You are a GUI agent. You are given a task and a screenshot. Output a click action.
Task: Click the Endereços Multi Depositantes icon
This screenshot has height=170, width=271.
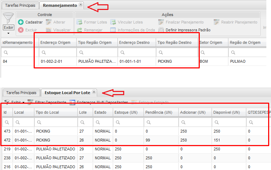pos(72,102)
